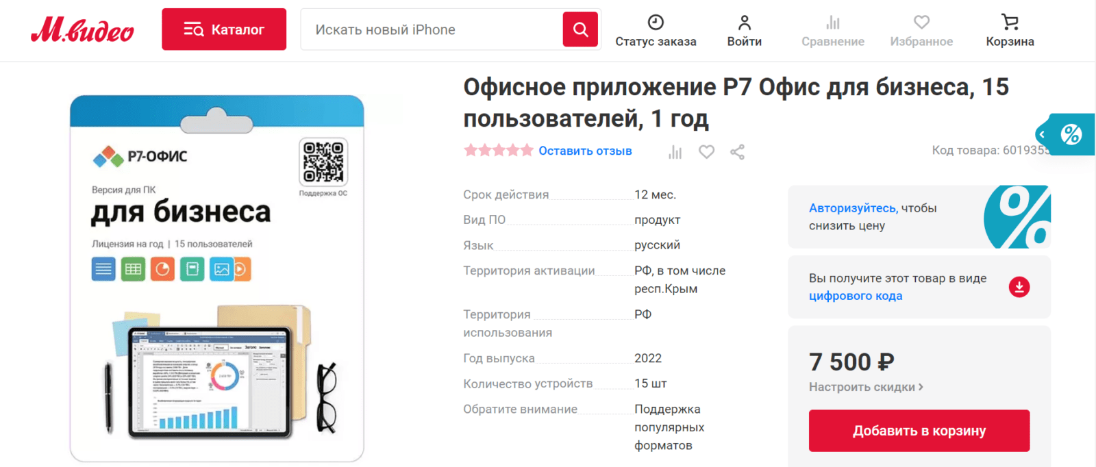Click Авторизуйтесь link to lower price
Image resolution: width=1096 pixels, height=467 pixels.
854,208
